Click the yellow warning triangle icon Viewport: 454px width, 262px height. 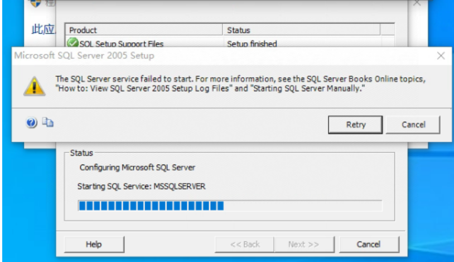pos(35,86)
